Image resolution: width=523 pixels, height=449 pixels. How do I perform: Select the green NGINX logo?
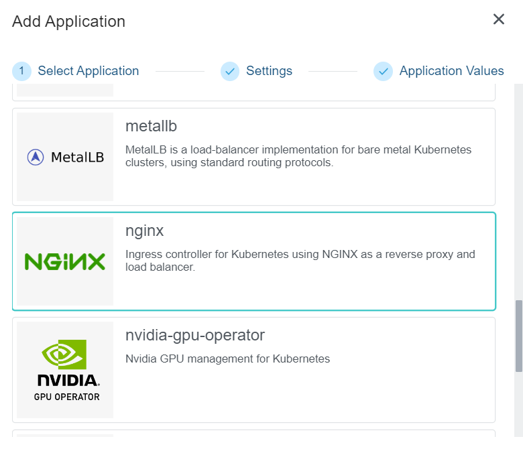click(65, 261)
